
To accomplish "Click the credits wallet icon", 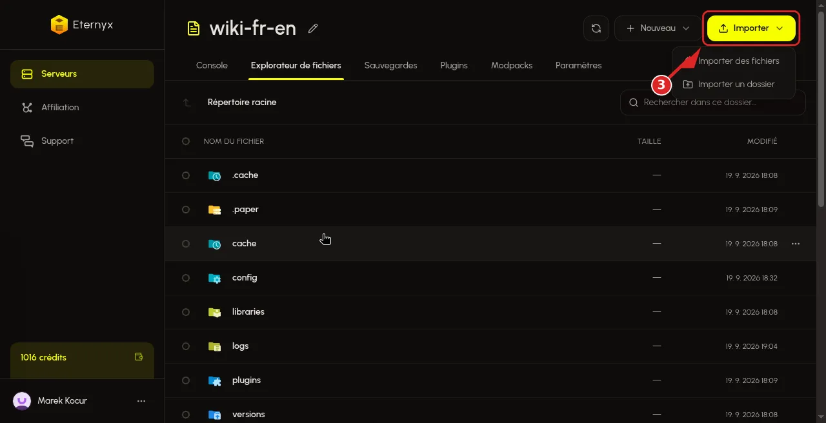I will [138, 357].
